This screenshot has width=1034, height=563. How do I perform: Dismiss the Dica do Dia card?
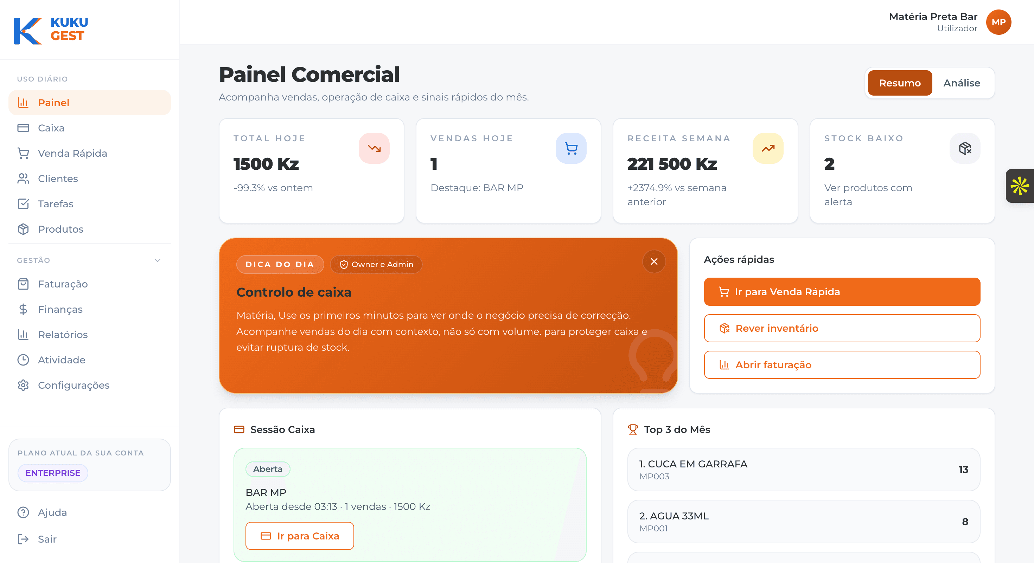pyautogui.click(x=654, y=261)
